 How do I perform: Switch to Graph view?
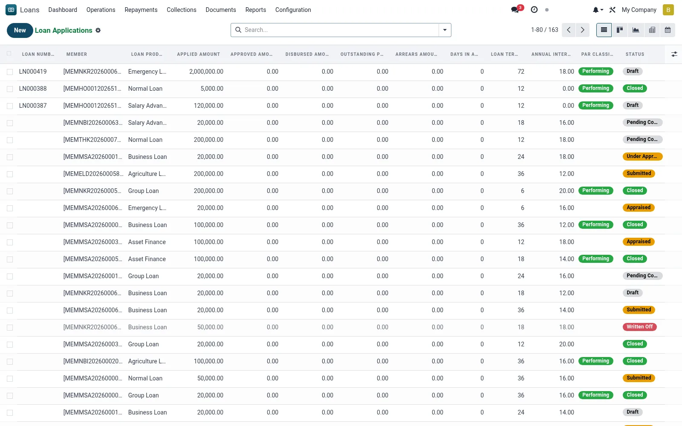[636, 30]
